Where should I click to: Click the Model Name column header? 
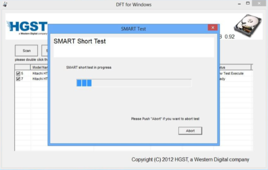39,67
